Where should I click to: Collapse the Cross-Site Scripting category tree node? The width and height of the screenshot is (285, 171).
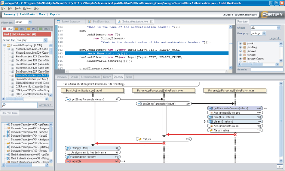click(x=4, y=45)
